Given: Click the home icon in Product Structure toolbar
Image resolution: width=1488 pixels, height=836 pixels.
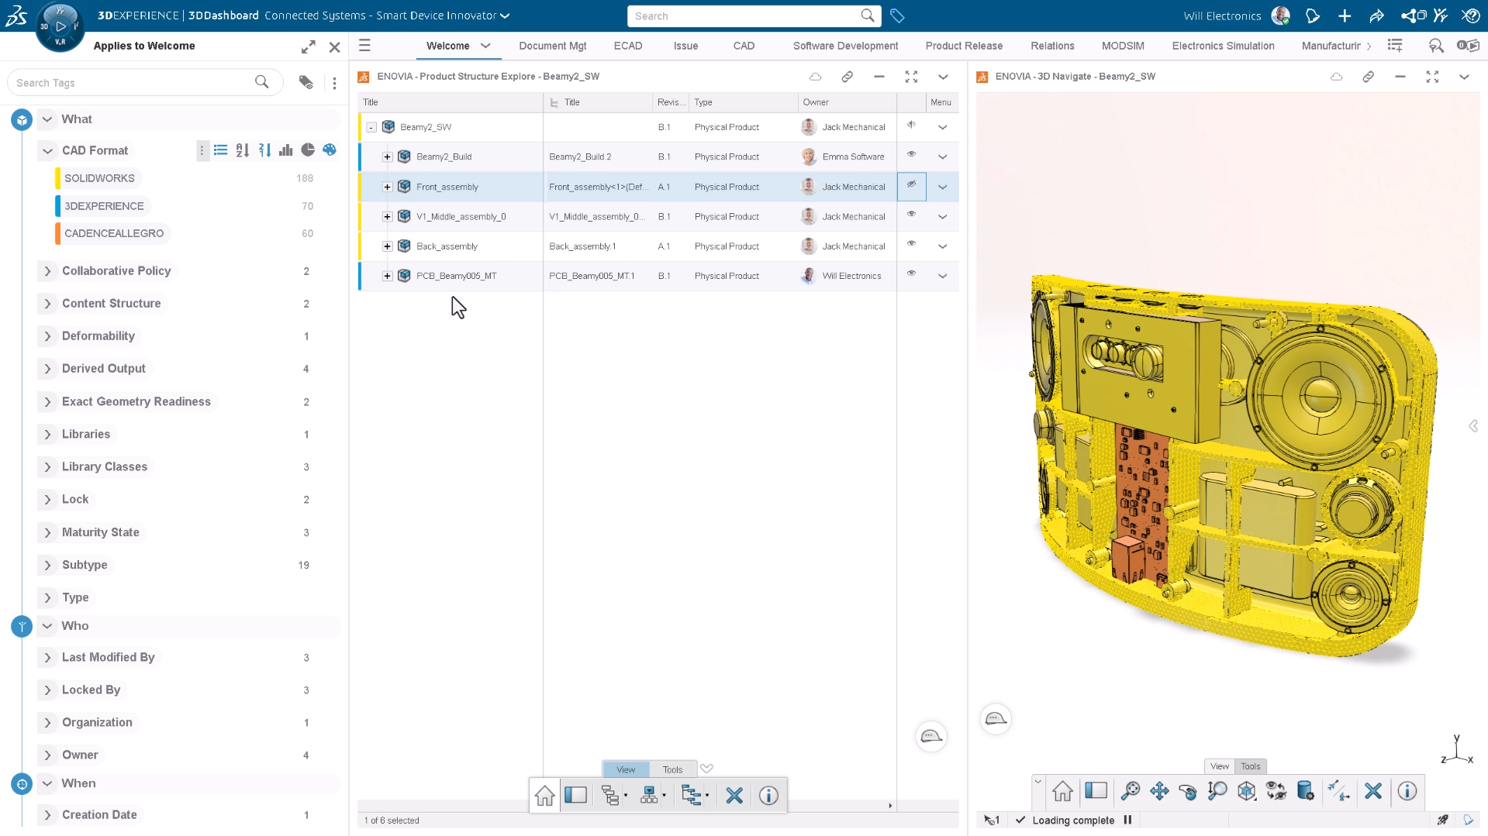Looking at the screenshot, I should [545, 796].
